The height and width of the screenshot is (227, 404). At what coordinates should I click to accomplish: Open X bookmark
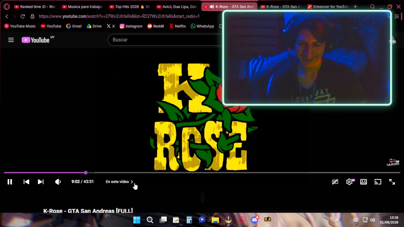coord(111,26)
